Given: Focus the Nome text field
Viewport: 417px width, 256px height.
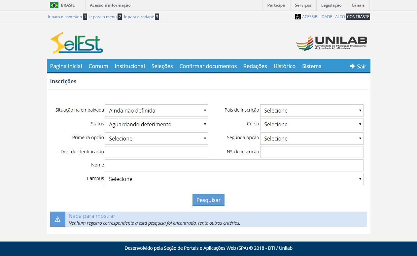Looking at the screenshot, I should click(x=234, y=165).
